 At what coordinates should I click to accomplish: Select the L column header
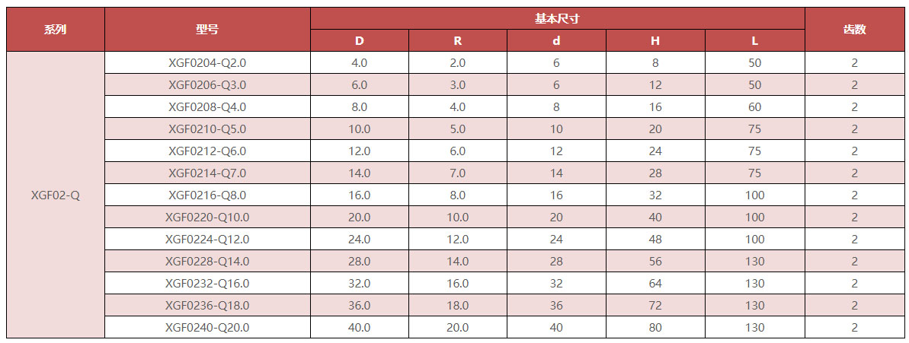[x=755, y=41]
